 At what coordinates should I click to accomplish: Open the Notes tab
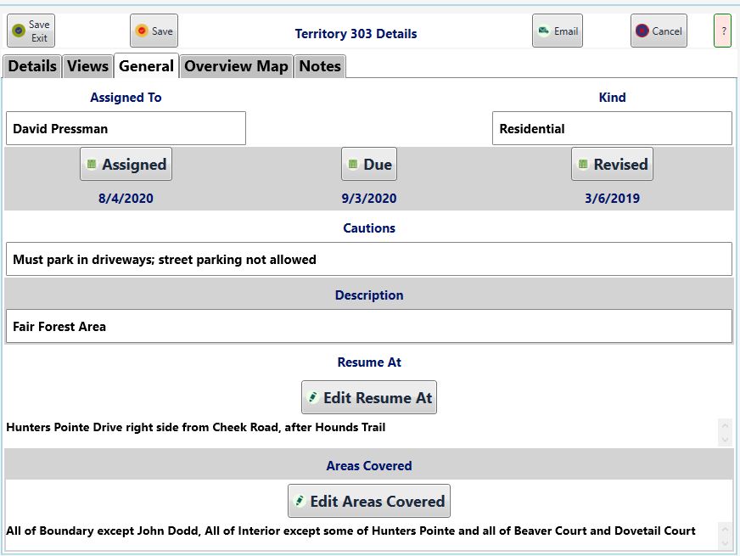click(x=320, y=66)
